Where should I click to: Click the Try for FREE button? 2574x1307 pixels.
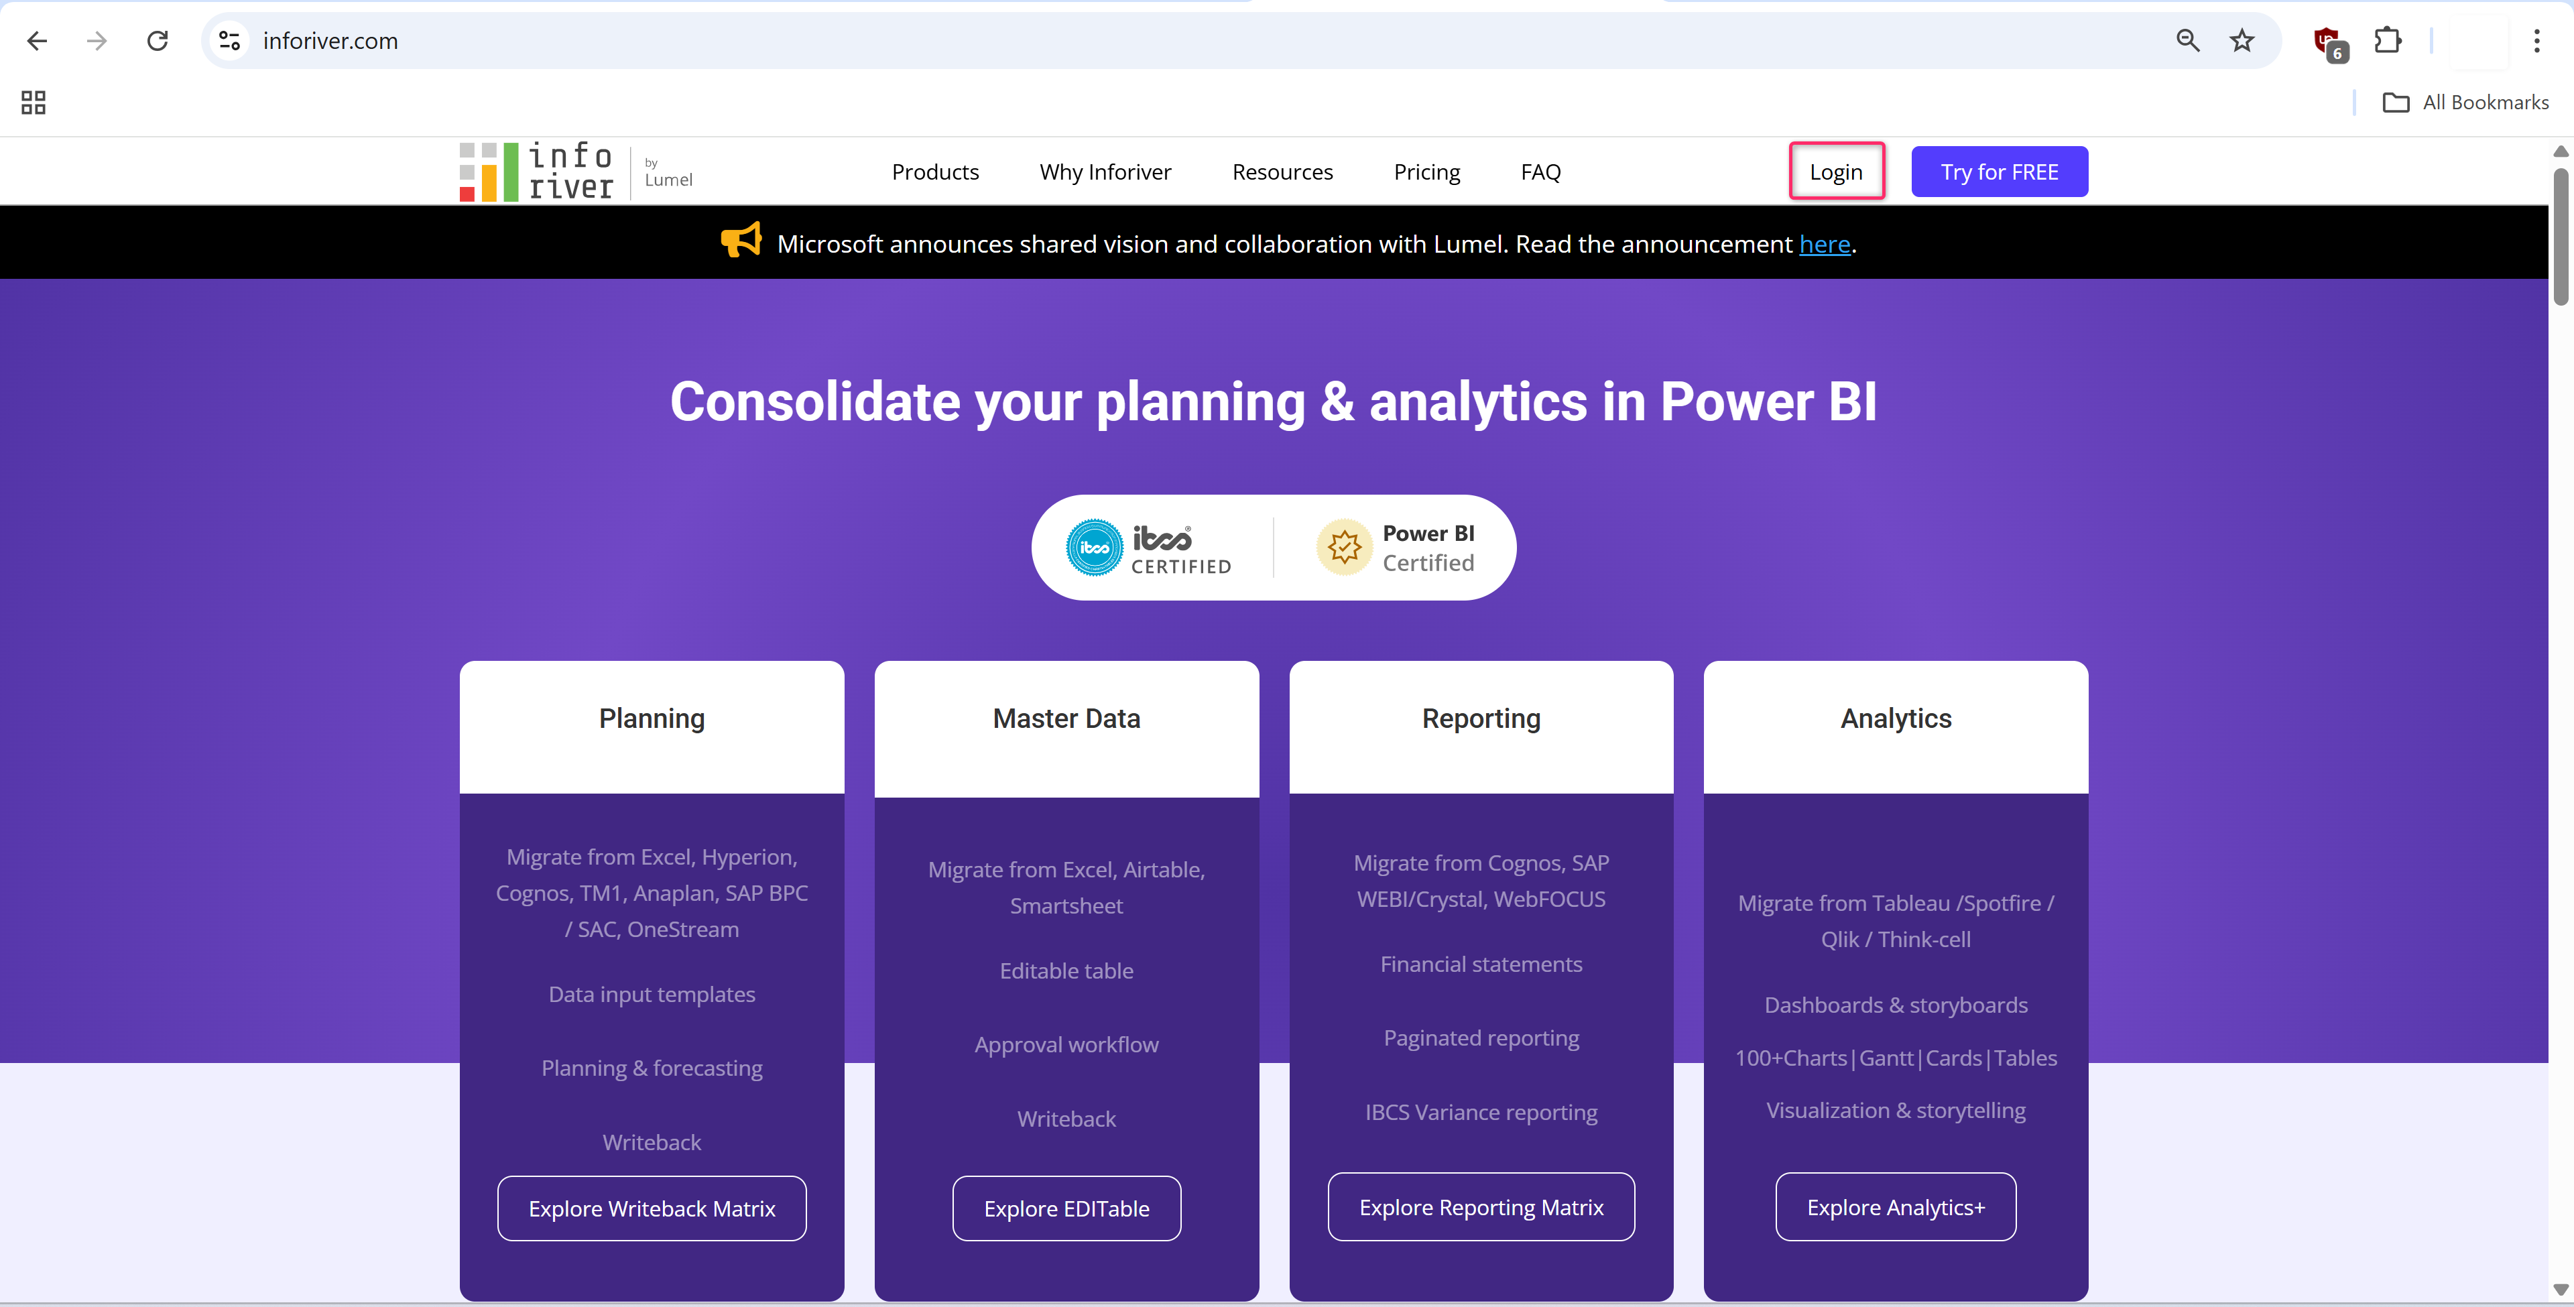[1998, 172]
